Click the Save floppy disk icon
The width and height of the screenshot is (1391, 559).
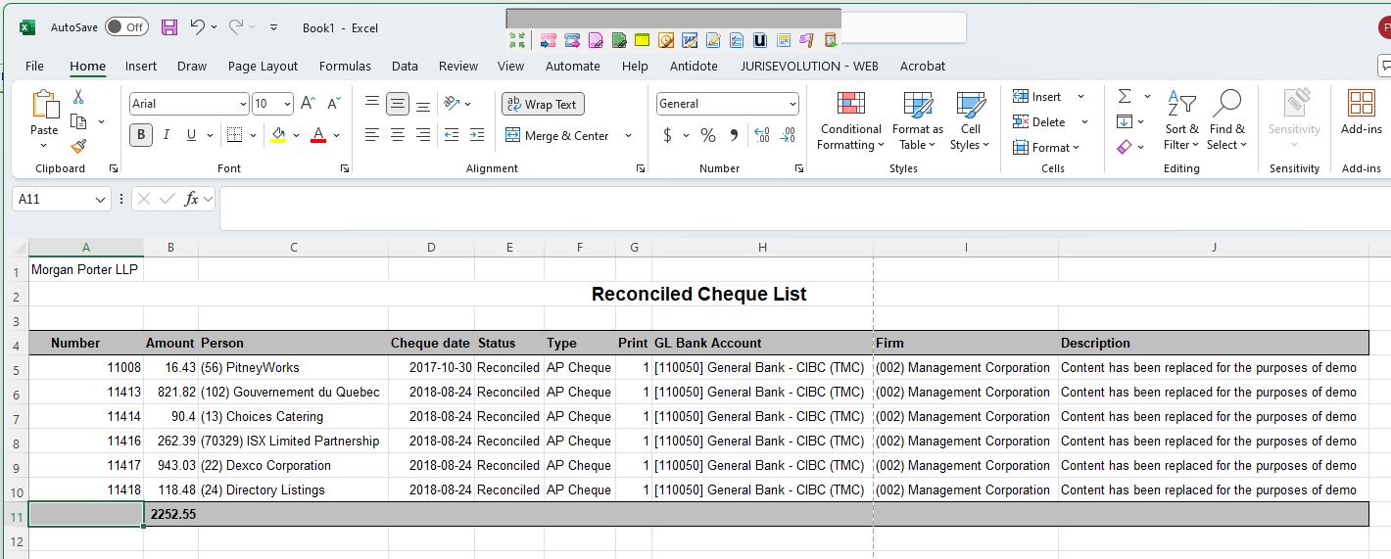(169, 27)
